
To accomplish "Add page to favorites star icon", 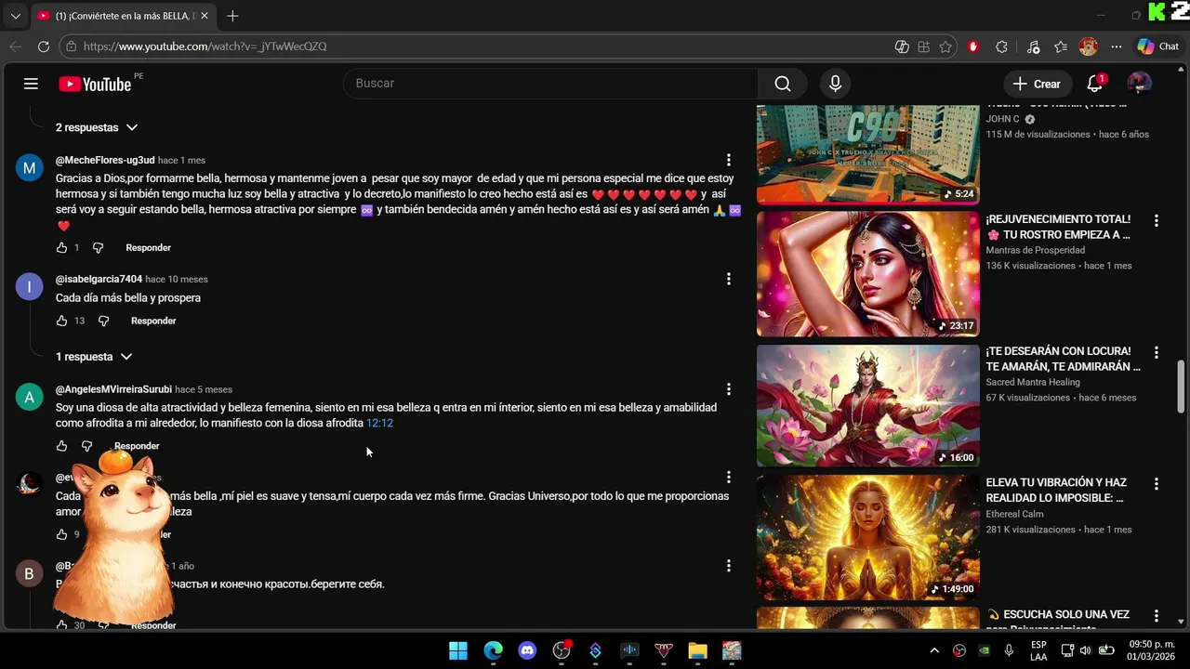I will tap(945, 46).
